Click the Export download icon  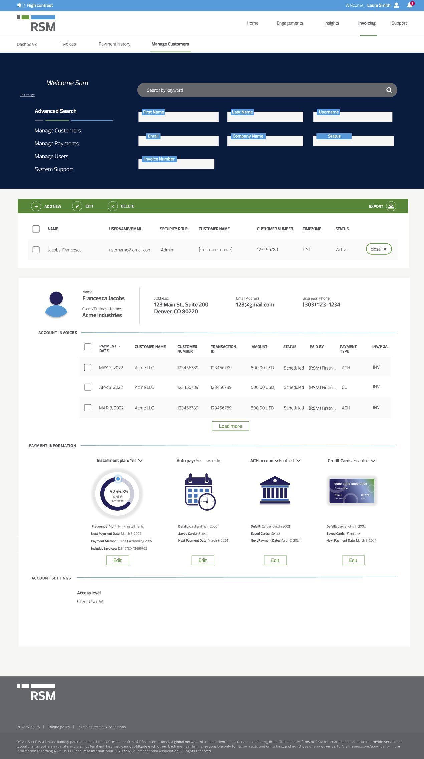pos(391,206)
